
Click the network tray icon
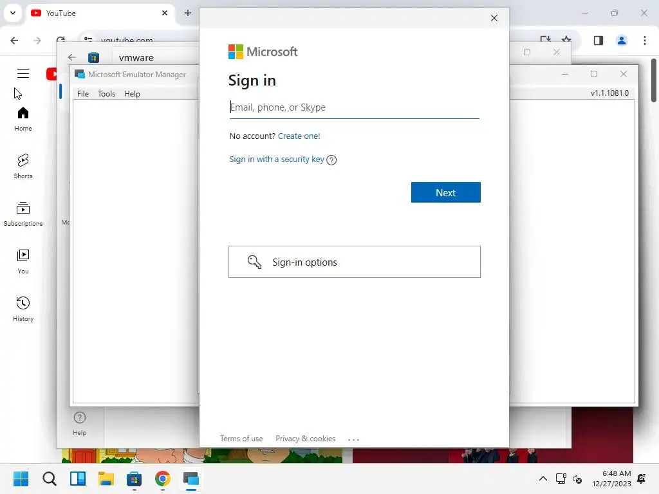click(561, 479)
